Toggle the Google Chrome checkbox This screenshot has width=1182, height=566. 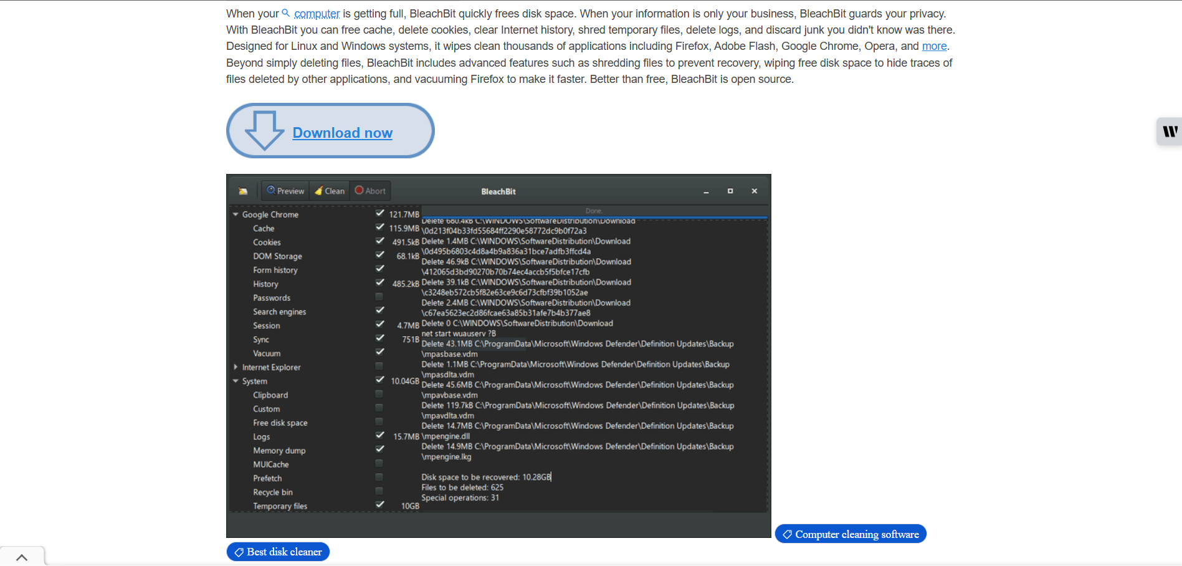tap(379, 213)
